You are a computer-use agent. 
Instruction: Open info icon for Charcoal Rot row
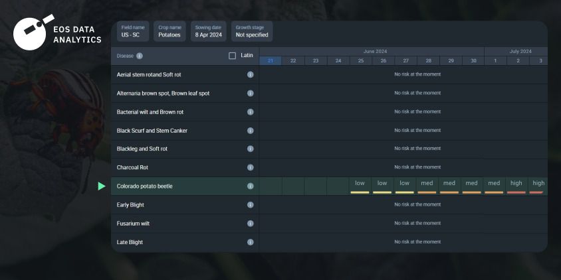251,167
